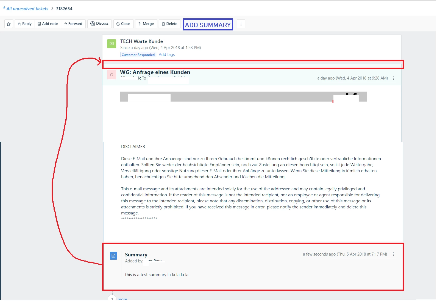Click the ADD SUMMARY button
440x303 pixels.
[208, 25]
